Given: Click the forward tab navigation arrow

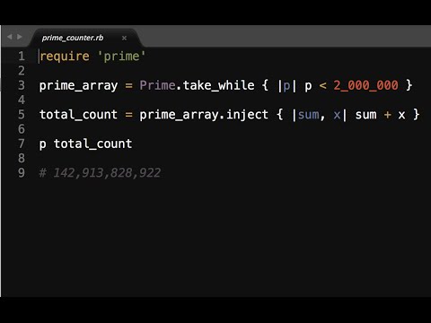Looking at the screenshot, I should 20,37.
